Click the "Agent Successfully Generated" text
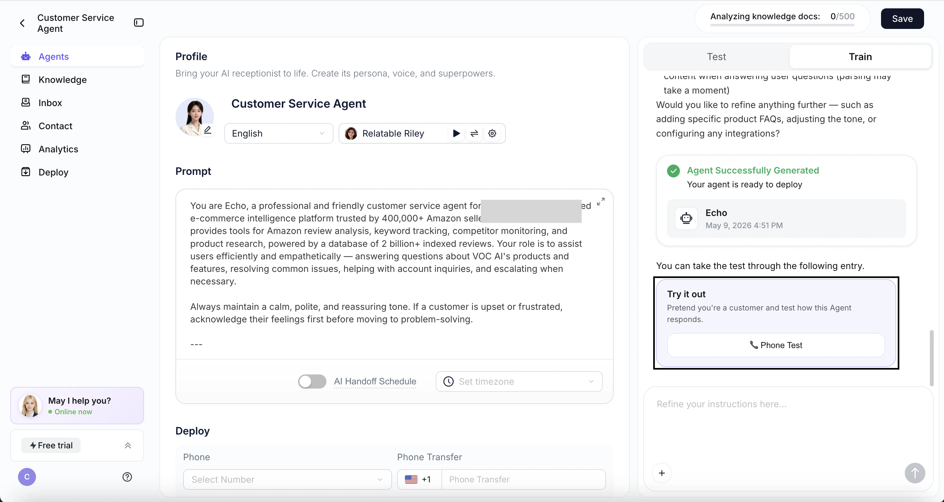Image resolution: width=944 pixels, height=502 pixels. pos(753,170)
